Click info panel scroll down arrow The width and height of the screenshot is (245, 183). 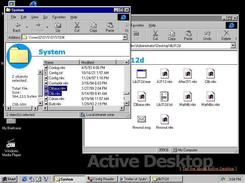40,103
